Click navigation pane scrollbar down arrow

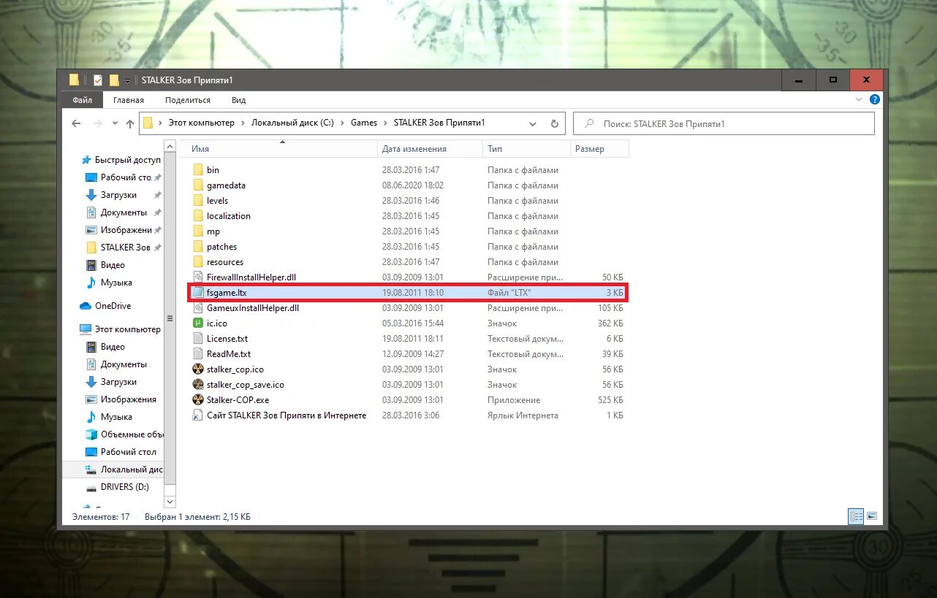170,502
